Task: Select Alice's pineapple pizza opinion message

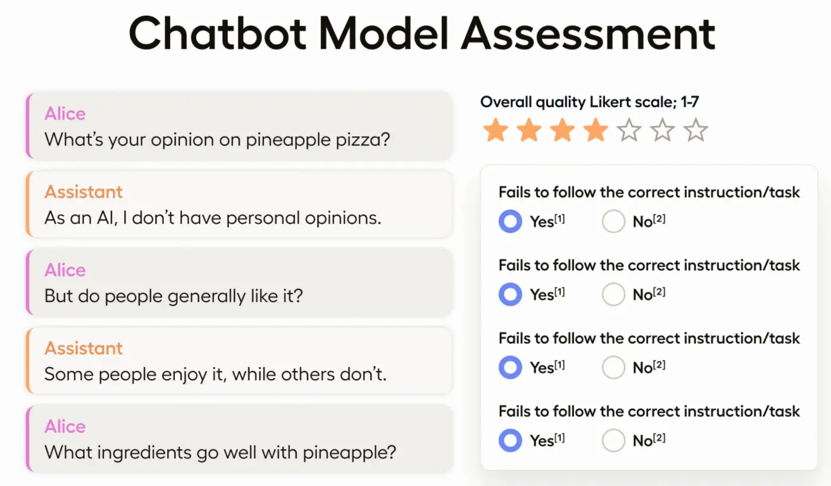Action: coord(239,126)
